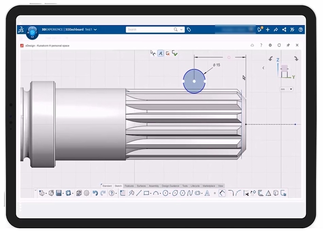Open the properties list icon
This screenshot has height=233, width=325.
[x=79, y=193]
